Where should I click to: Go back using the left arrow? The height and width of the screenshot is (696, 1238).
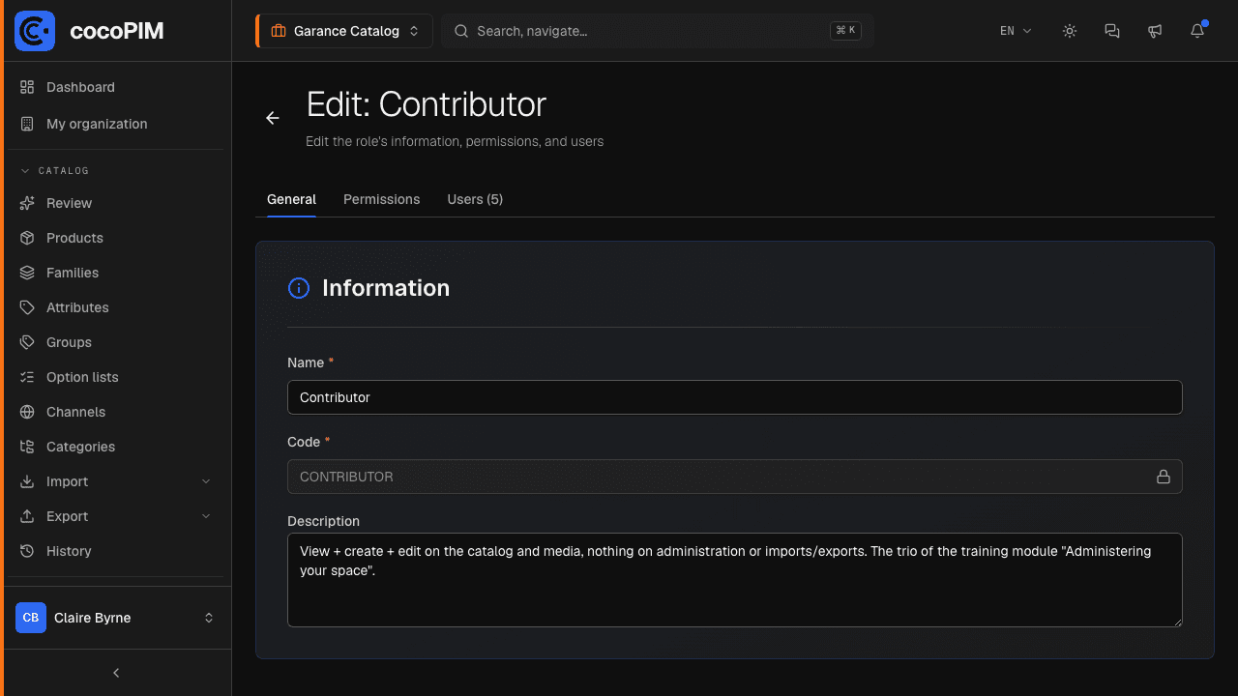[x=273, y=118]
